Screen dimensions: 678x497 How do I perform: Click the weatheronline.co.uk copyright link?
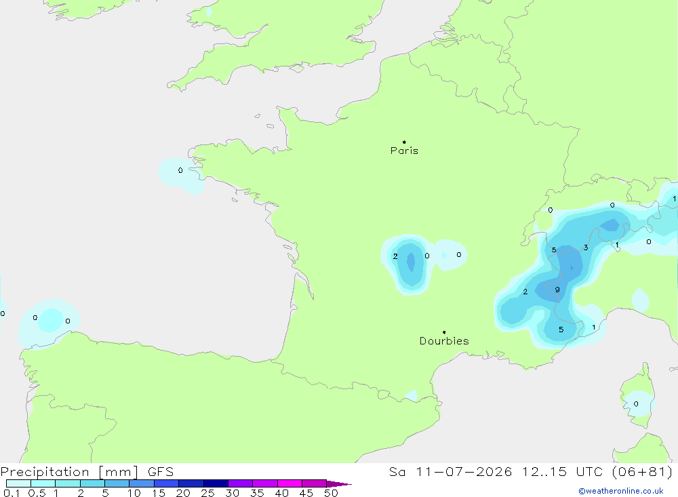(621, 491)
